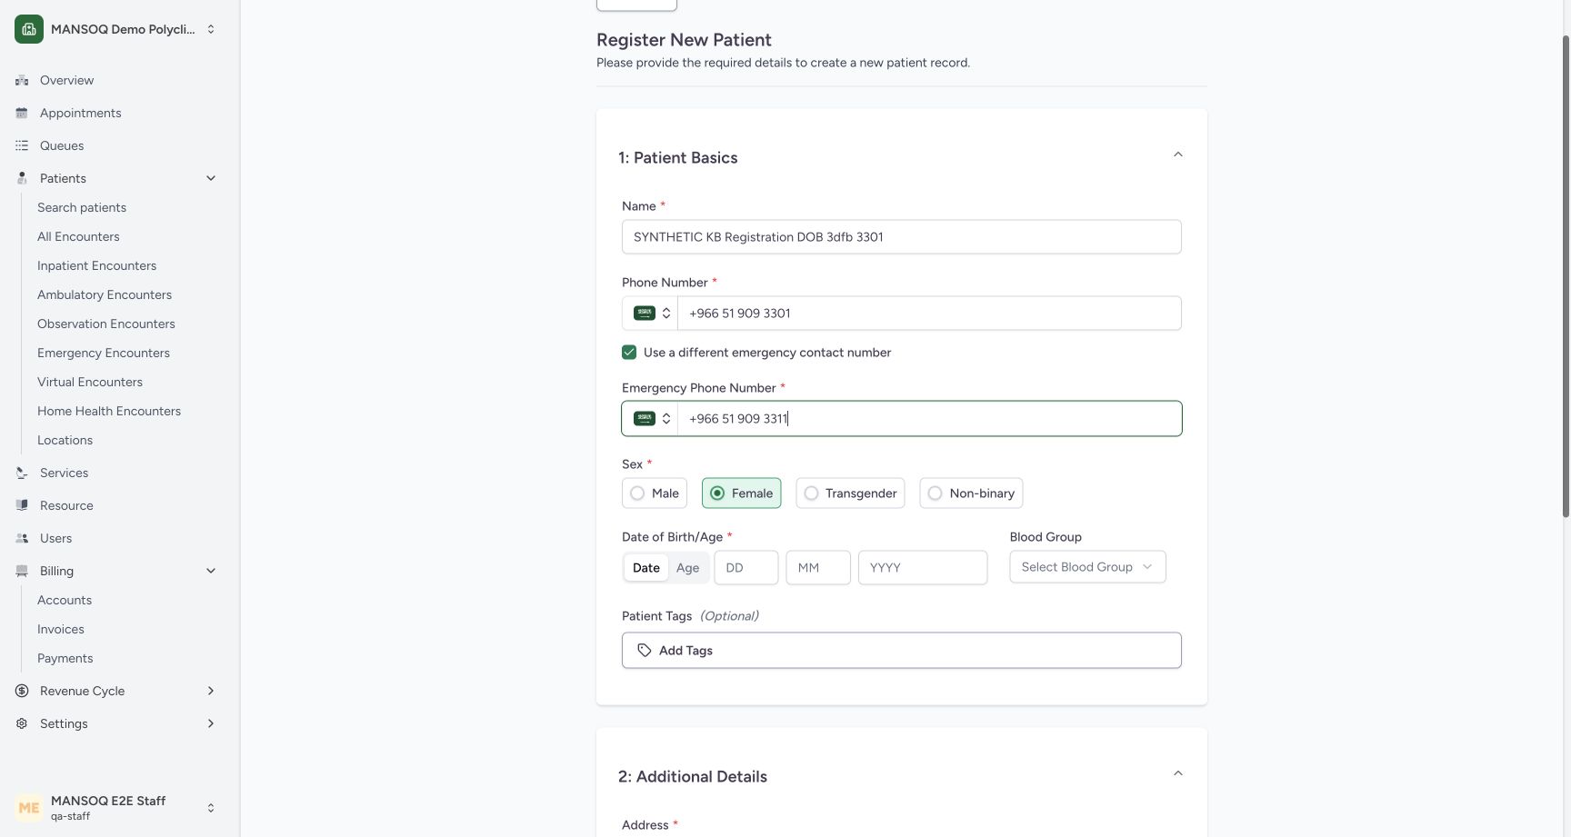Select Transgender sex option
1571x837 pixels.
(x=850, y=493)
